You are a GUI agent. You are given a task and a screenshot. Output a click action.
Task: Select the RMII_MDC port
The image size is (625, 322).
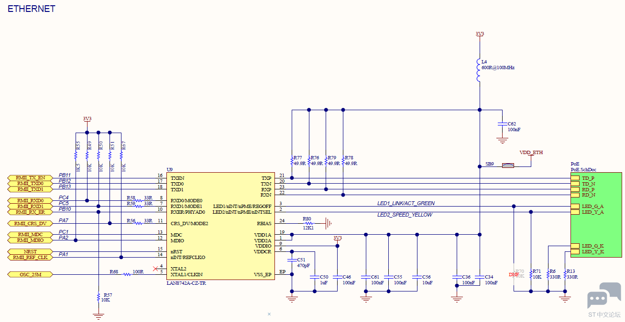(x=30, y=235)
